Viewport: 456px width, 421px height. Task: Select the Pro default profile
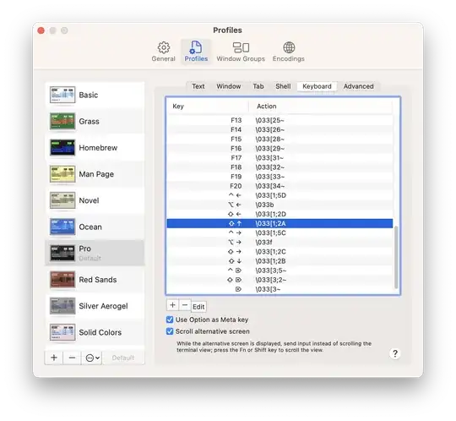[x=95, y=253]
